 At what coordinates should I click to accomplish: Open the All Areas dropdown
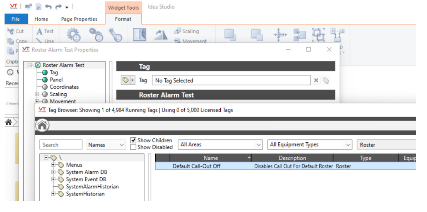[220, 145]
